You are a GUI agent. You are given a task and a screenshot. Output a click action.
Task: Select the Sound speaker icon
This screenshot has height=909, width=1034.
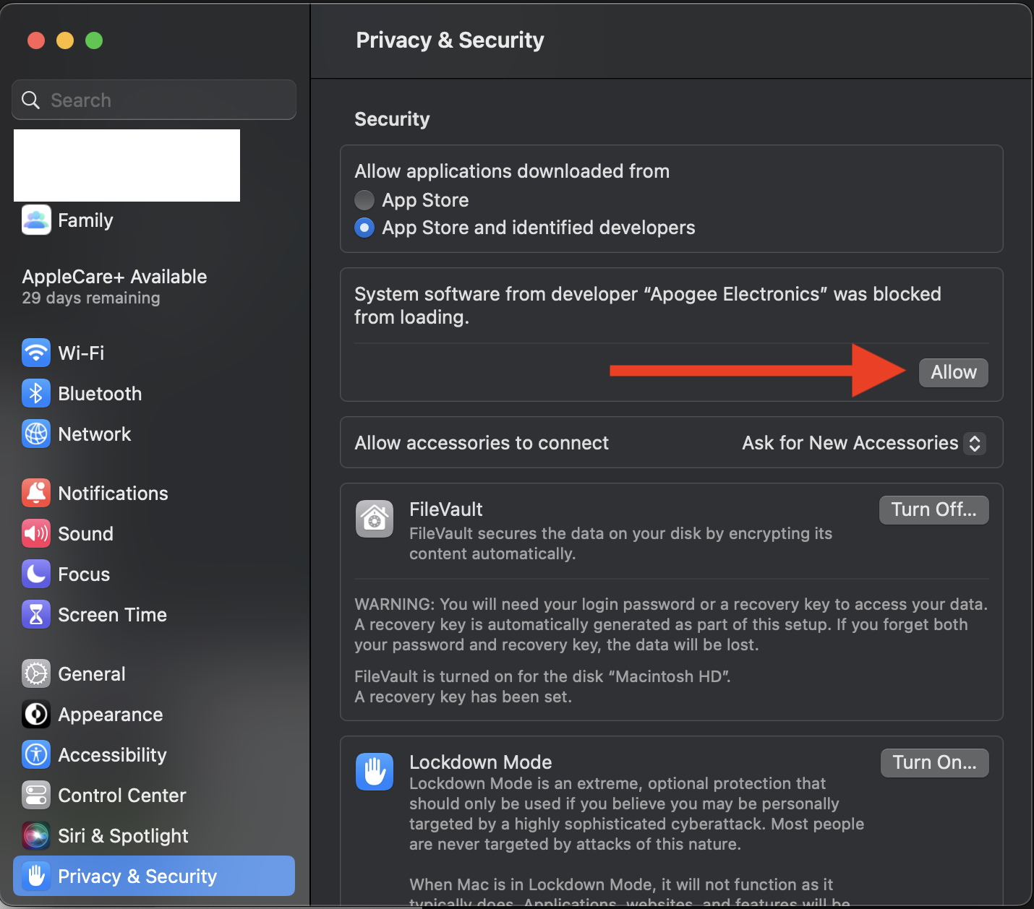(x=36, y=533)
